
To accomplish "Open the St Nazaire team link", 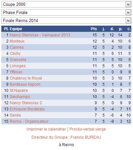I will point(19,91).
